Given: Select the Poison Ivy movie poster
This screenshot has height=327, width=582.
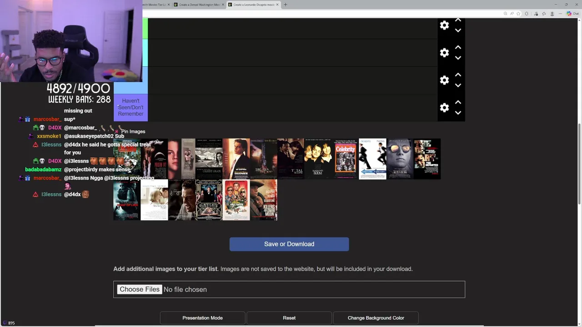Looking at the screenshot, I should 154,159.
